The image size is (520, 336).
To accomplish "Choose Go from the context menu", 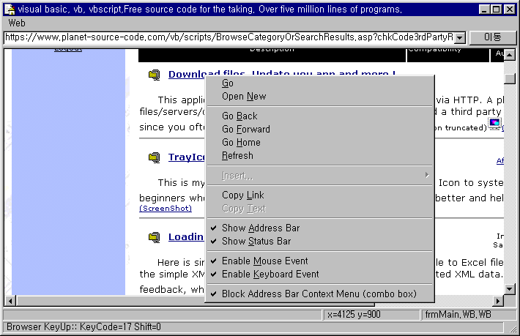I will [x=320, y=83].
